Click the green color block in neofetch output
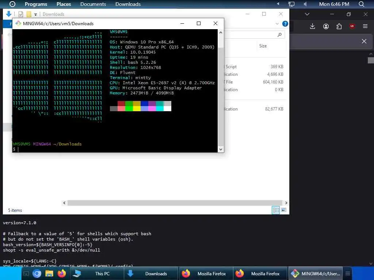The width and height of the screenshot is (374, 280). (129, 103)
